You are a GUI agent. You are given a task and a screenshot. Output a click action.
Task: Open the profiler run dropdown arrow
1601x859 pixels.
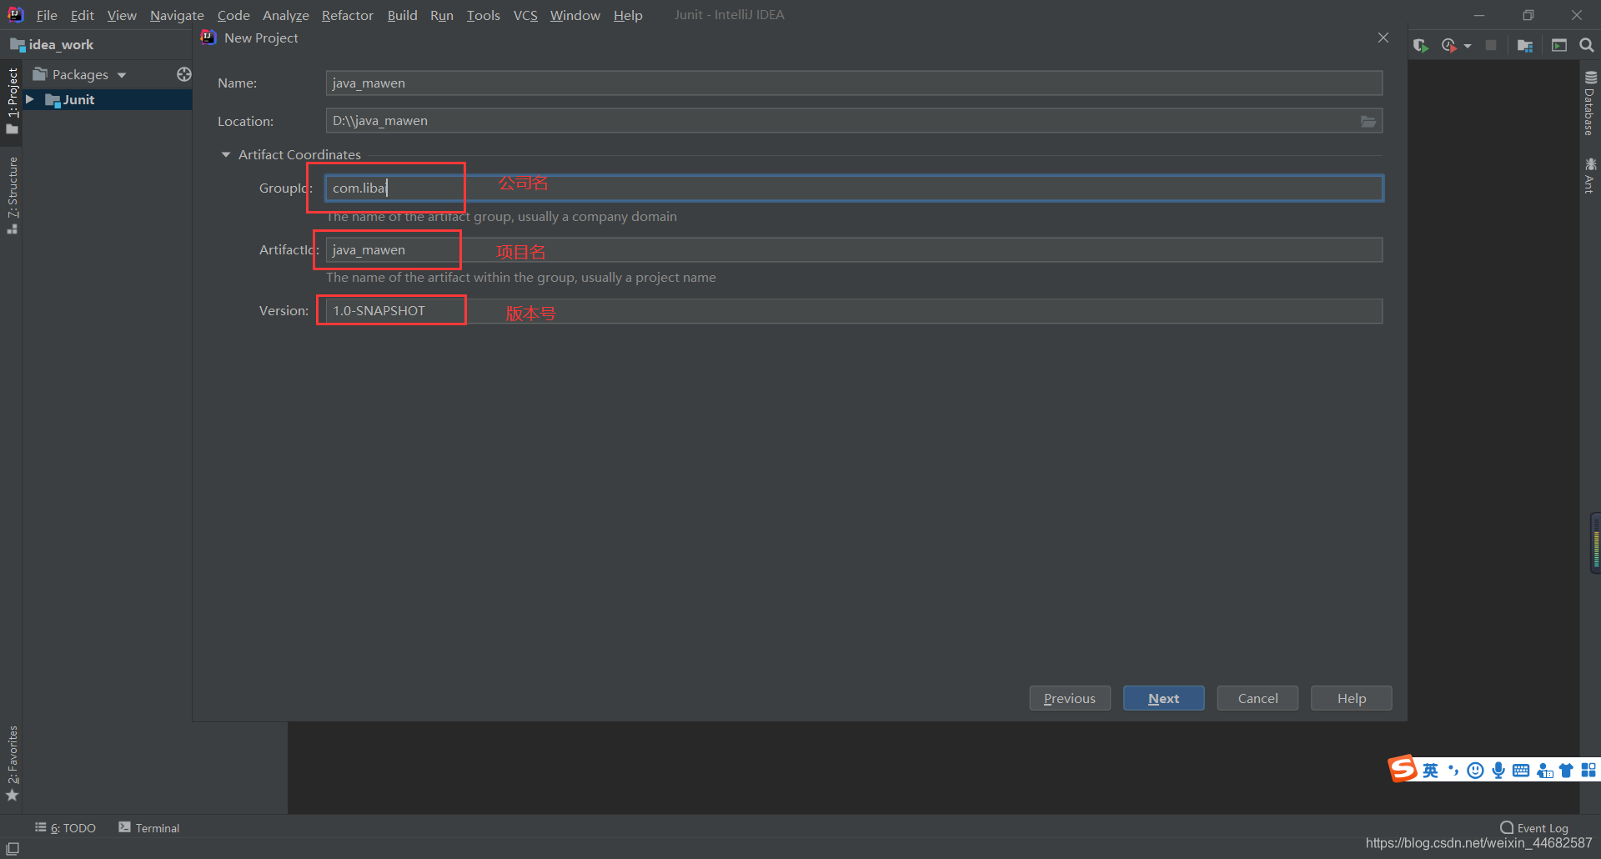(1468, 46)
